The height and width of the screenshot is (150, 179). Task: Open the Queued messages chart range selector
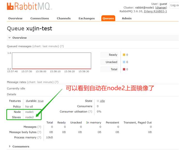(x=46, y=46)
